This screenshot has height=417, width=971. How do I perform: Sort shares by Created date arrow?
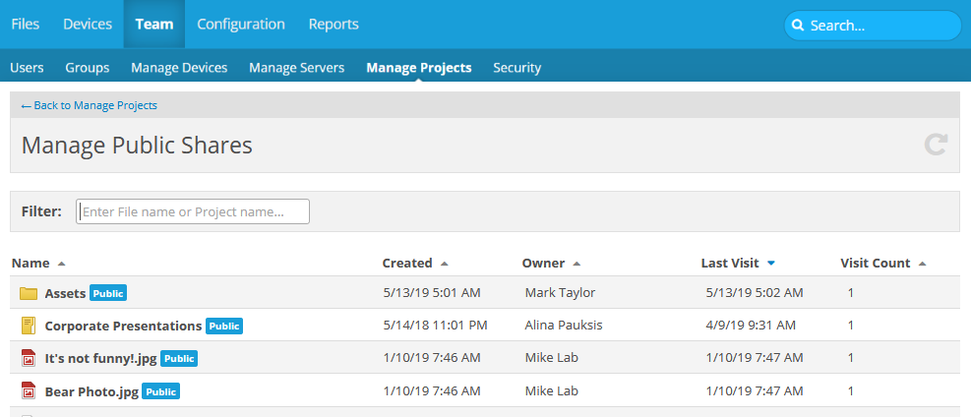coord(444,264)
